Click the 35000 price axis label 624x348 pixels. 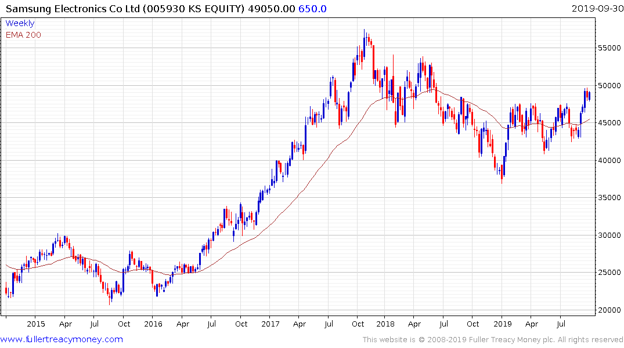click(609, 198)
